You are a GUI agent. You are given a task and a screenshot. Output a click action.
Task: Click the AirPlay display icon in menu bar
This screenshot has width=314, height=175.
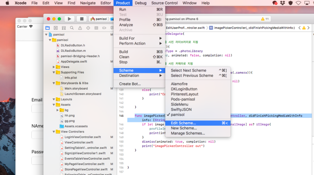307,3
